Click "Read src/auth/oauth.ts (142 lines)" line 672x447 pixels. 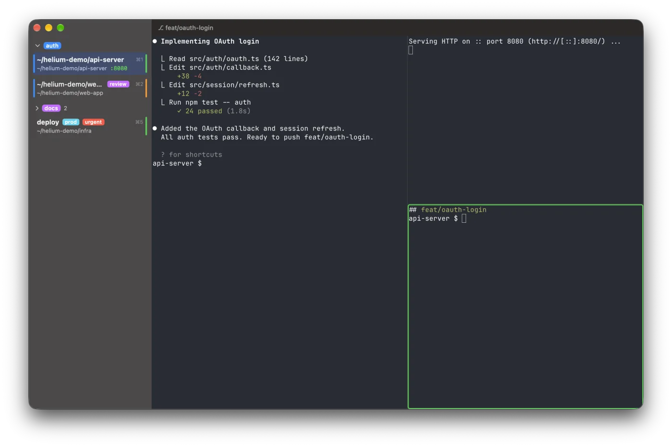coord(239,59)
